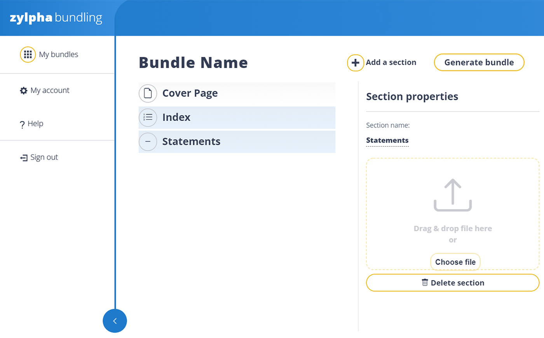Click the plus icon to add section

coord(355,63)
